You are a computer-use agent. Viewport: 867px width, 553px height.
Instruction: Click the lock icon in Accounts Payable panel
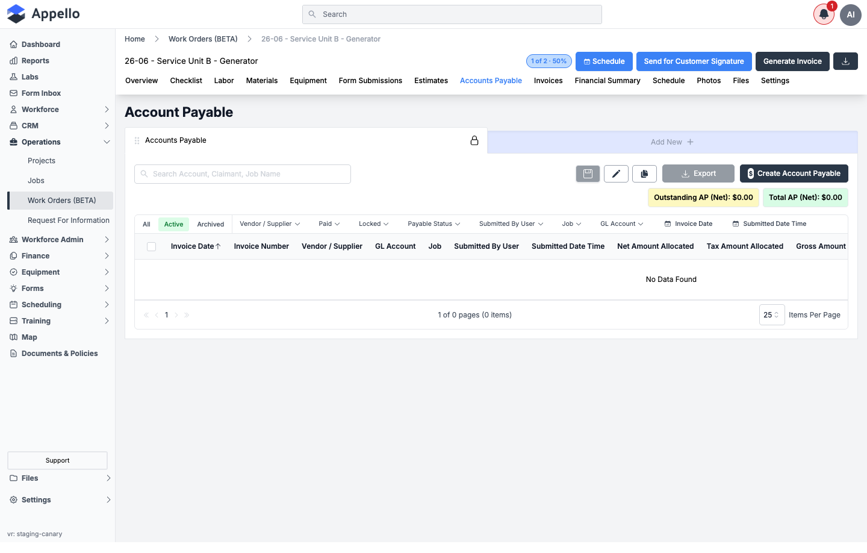[x=474, y=140]
